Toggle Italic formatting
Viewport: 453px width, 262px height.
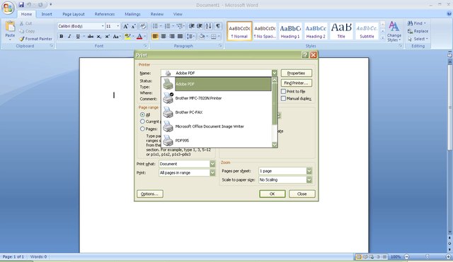pos(69,36)
